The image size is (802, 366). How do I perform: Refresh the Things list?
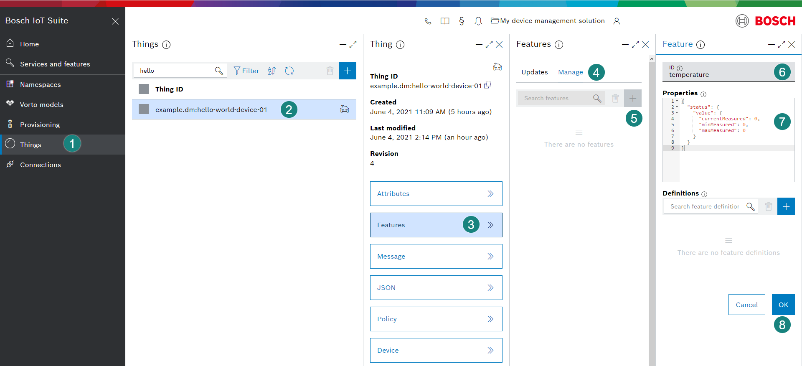pos(289,71)
